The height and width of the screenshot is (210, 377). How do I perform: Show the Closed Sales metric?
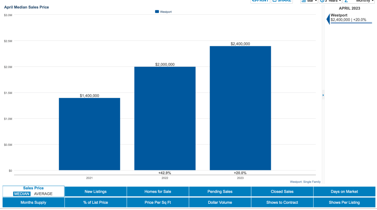point(282,192)
